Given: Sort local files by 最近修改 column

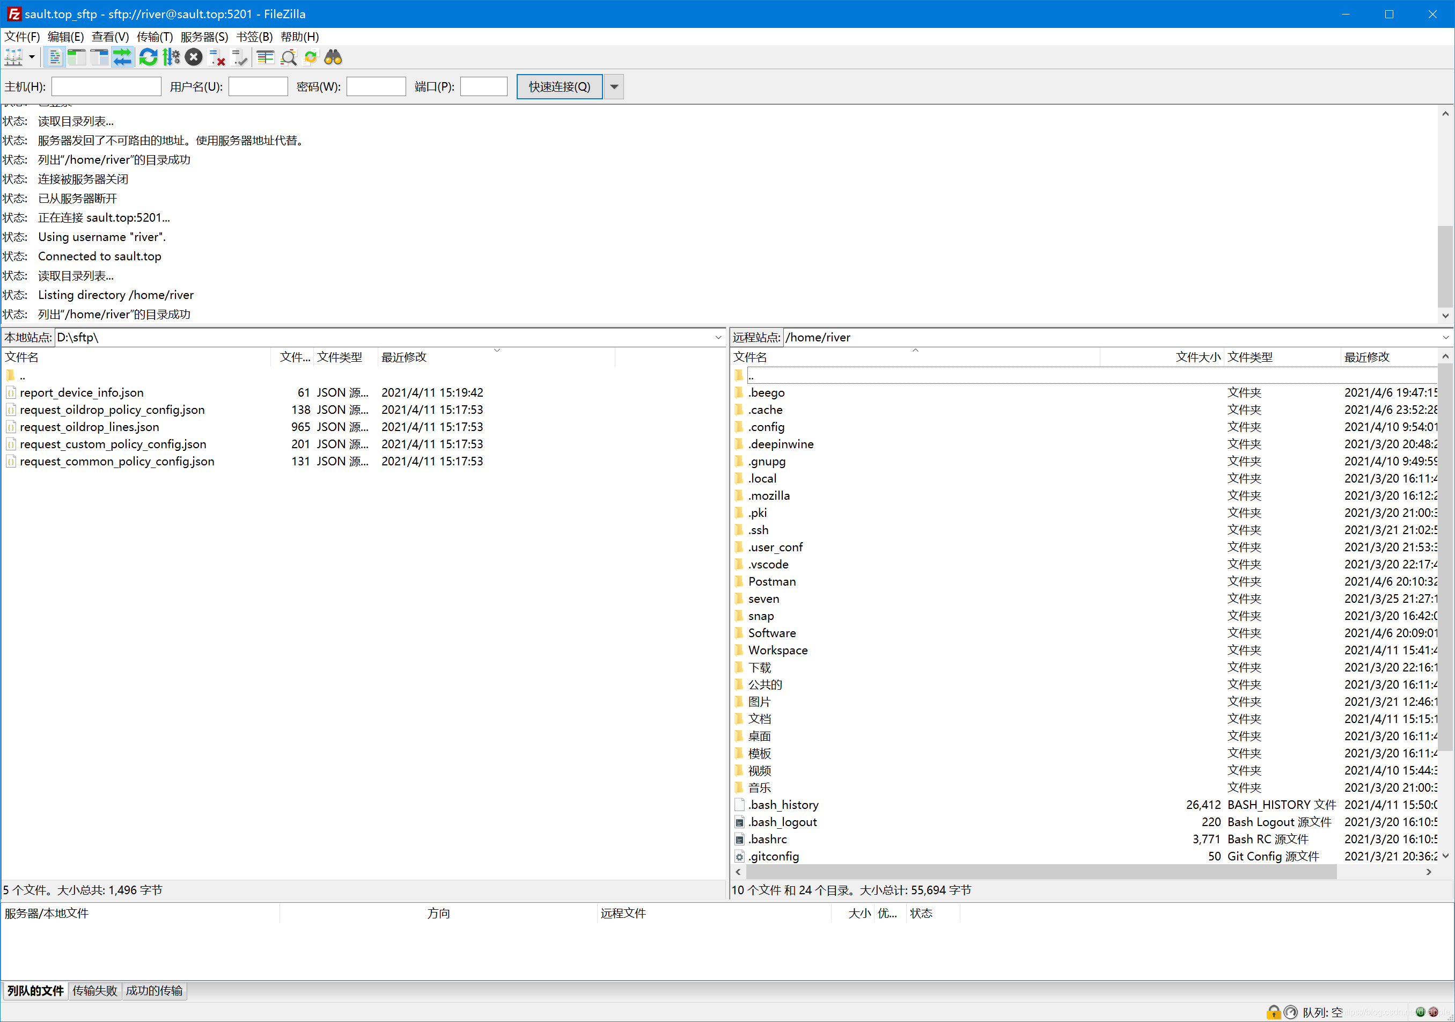Looking at the screenshot, I should pyautogui.click(x=496, y=357).
